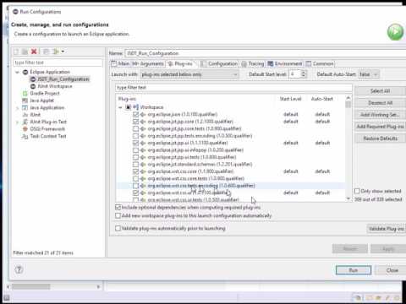The width and height of the screenshot is (406, 304).
Task: Click the Eclipse Application node icon
Action: click(x=25, y=72)
